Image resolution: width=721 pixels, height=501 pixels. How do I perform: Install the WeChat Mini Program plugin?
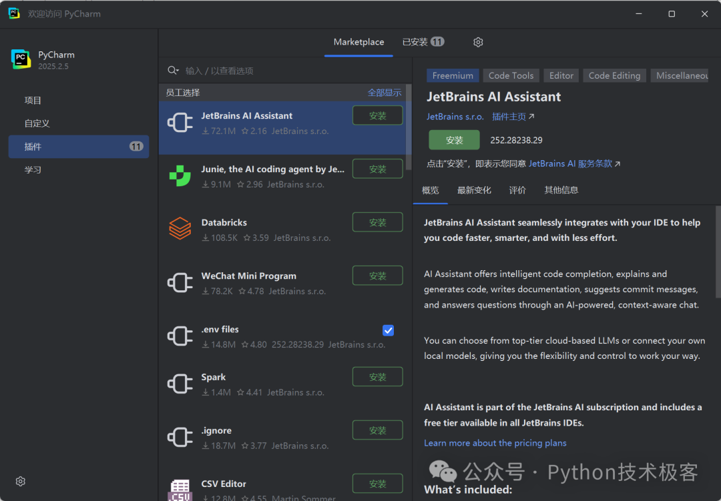tap(377, 276)
